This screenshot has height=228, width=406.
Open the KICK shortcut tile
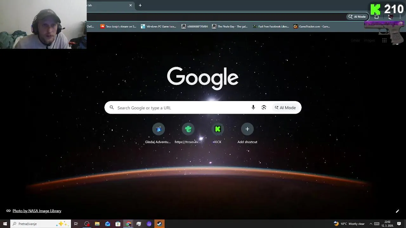coord(218,134)
